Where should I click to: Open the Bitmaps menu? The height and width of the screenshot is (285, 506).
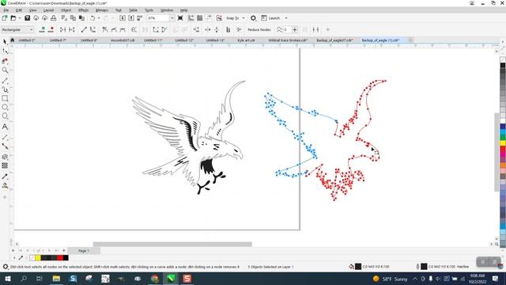pos(102,10)
